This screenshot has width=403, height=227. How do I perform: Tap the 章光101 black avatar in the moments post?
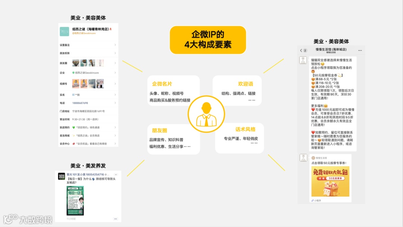[x=62, y=176]
